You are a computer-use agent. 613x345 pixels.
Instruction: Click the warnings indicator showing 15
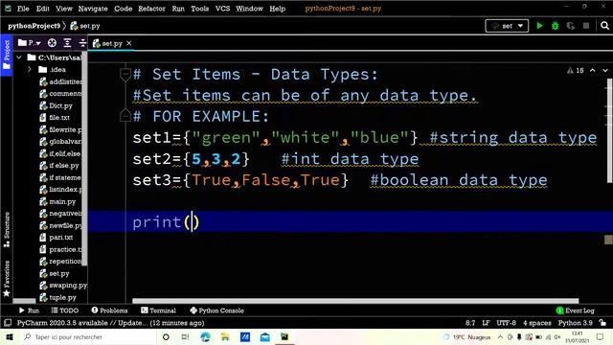tap(575, 70)
